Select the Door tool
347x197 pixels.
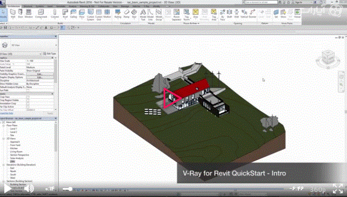point(20,14)
